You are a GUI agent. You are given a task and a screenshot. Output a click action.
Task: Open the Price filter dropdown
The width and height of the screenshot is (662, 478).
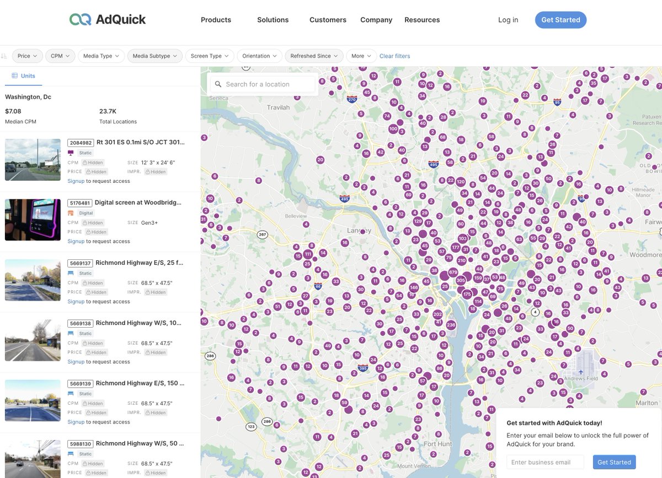click(x=27, y=56)
